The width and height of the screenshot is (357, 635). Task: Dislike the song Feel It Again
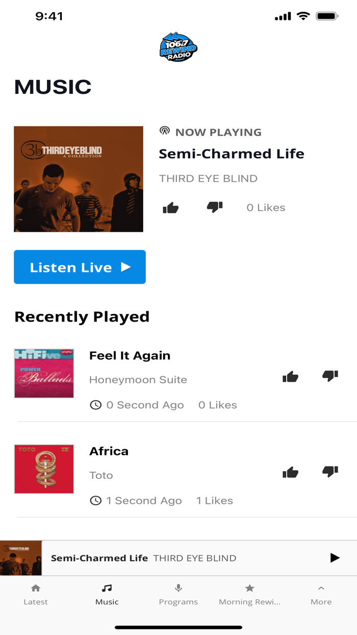pyautogui.click(x=330, y=376)
